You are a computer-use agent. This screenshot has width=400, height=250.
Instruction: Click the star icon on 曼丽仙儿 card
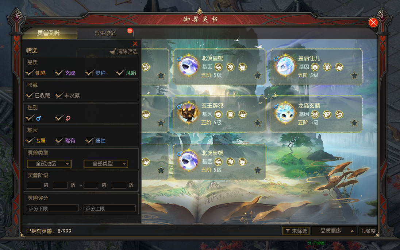pyautogui.click(x=354, y=75)
